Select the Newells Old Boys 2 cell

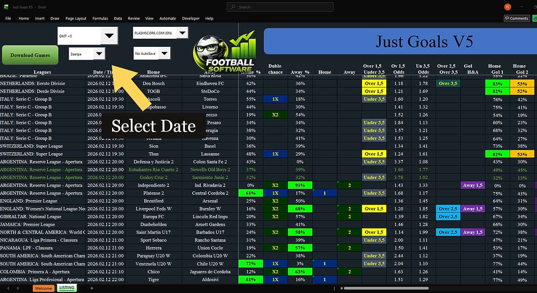coord(210,170)
